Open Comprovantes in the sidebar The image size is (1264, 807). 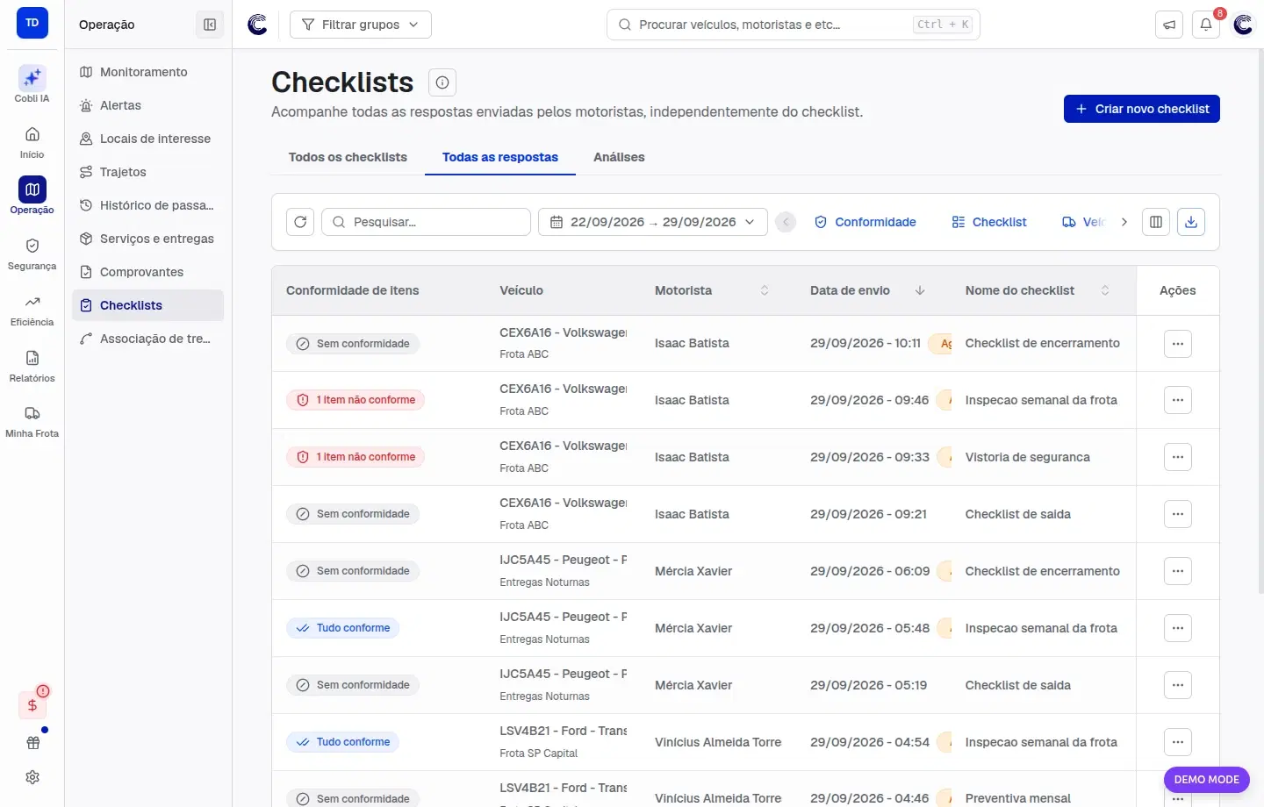point(147,272)
